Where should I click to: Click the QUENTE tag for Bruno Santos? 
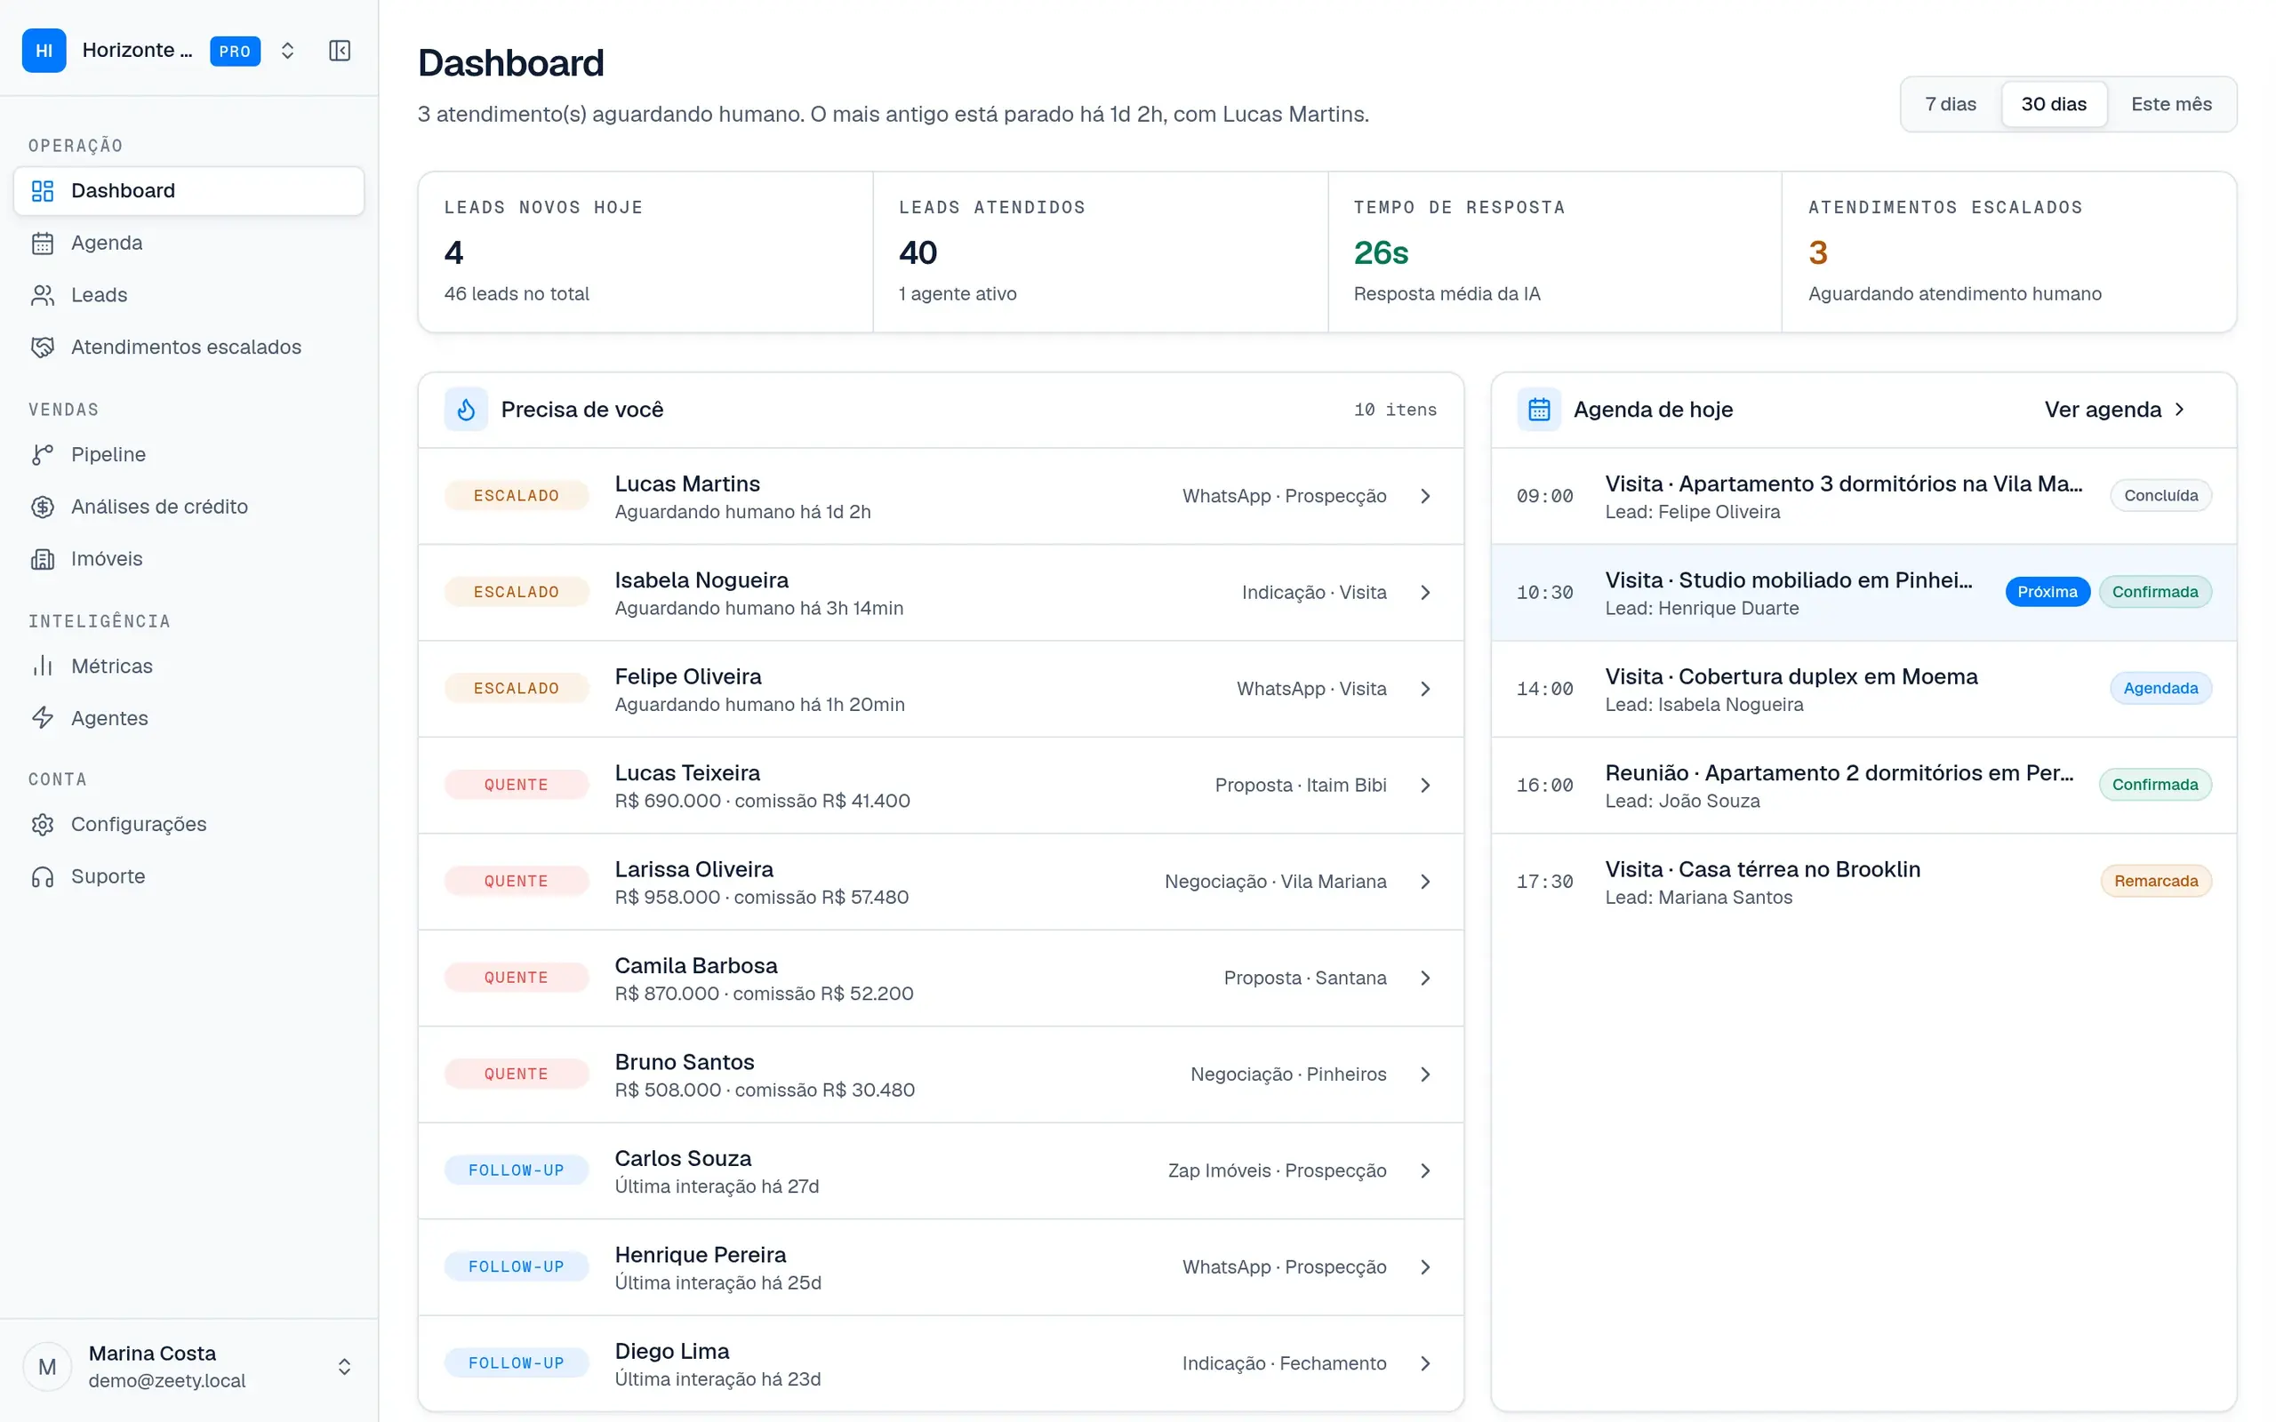(x=517, y=1074)
